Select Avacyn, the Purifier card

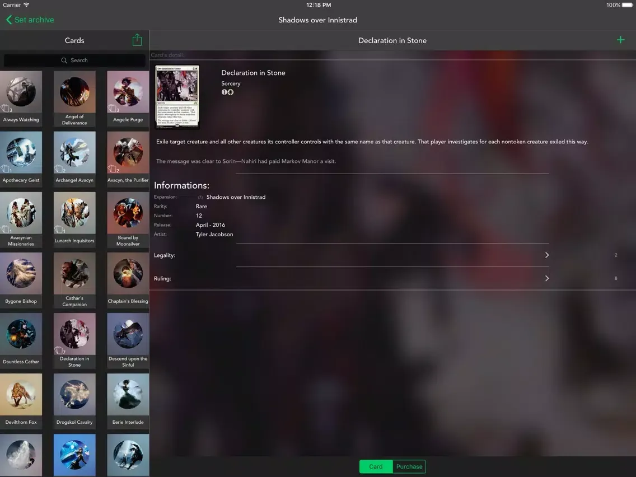click(128, 158)
